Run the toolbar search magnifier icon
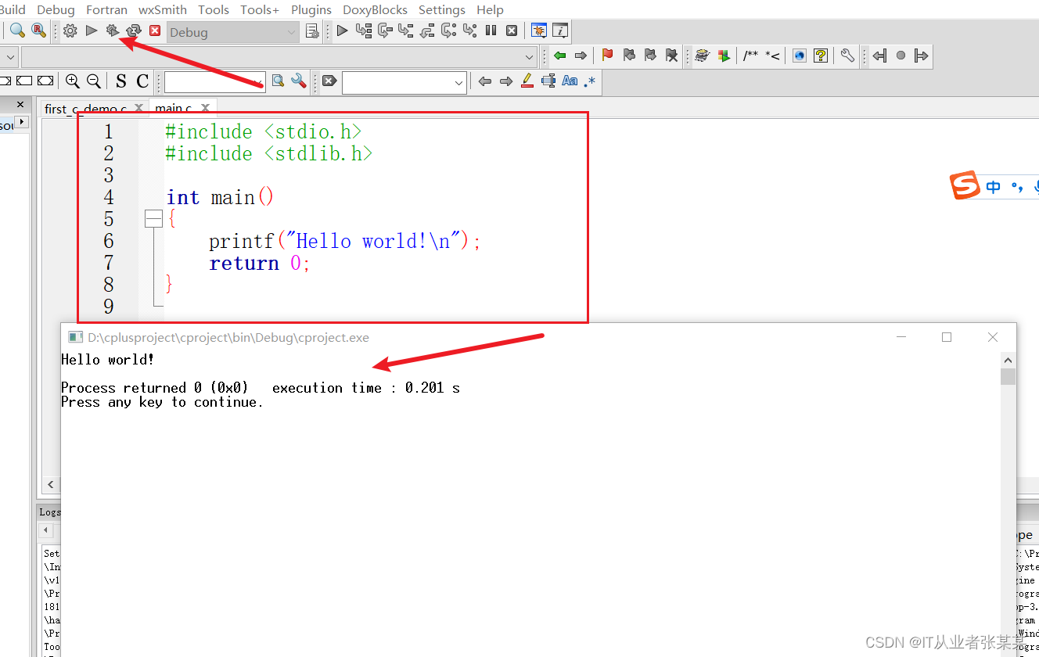This screenshot has width=1039, height=657. (278, 81)
